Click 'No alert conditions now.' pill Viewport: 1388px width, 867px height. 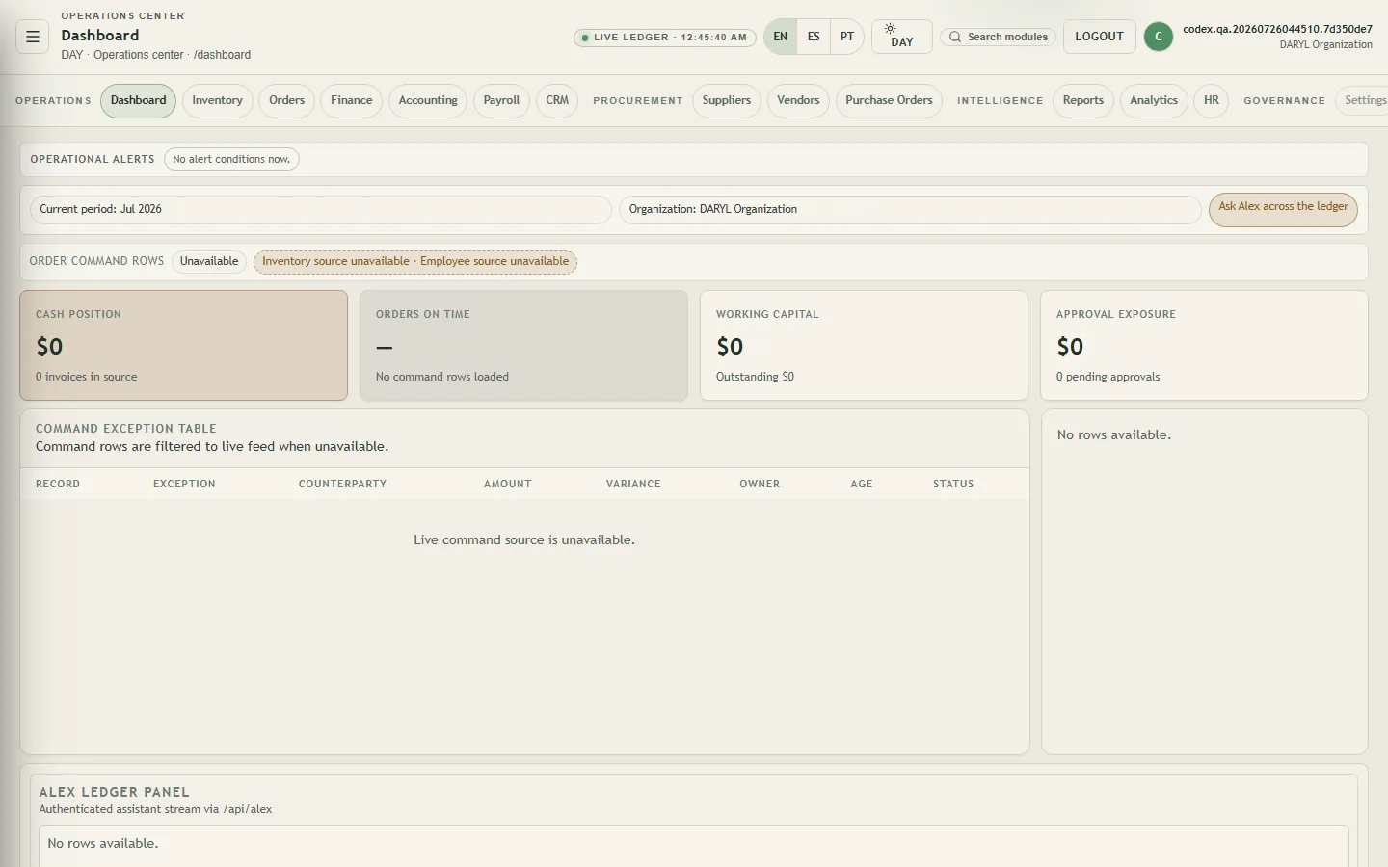tap(231, 159)
